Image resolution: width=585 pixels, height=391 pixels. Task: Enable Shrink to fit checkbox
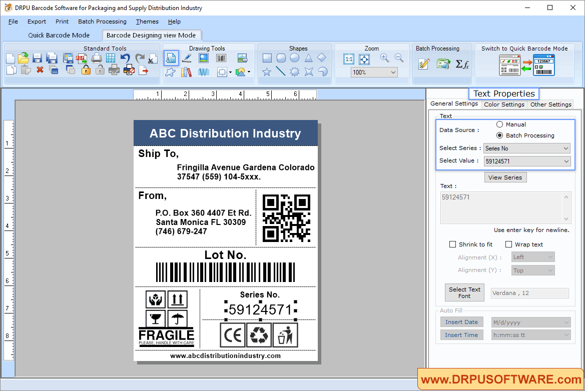coord(452,244)
